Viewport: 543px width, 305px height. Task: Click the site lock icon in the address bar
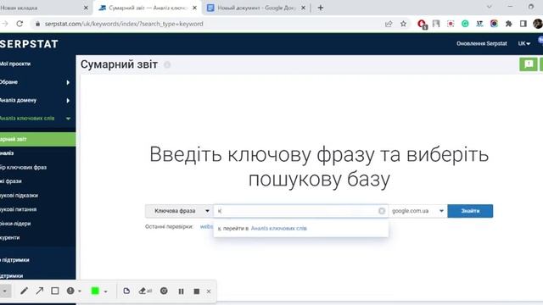[x=37, y=24]
